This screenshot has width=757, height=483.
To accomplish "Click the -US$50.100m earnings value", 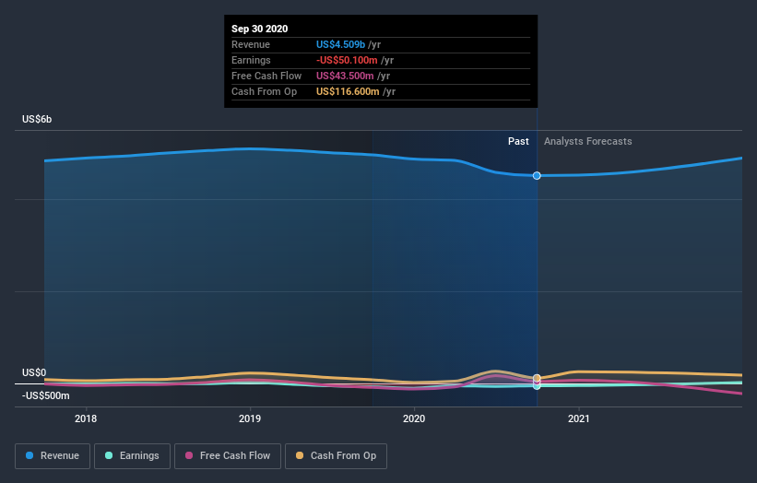I will (x=347, y=60).
